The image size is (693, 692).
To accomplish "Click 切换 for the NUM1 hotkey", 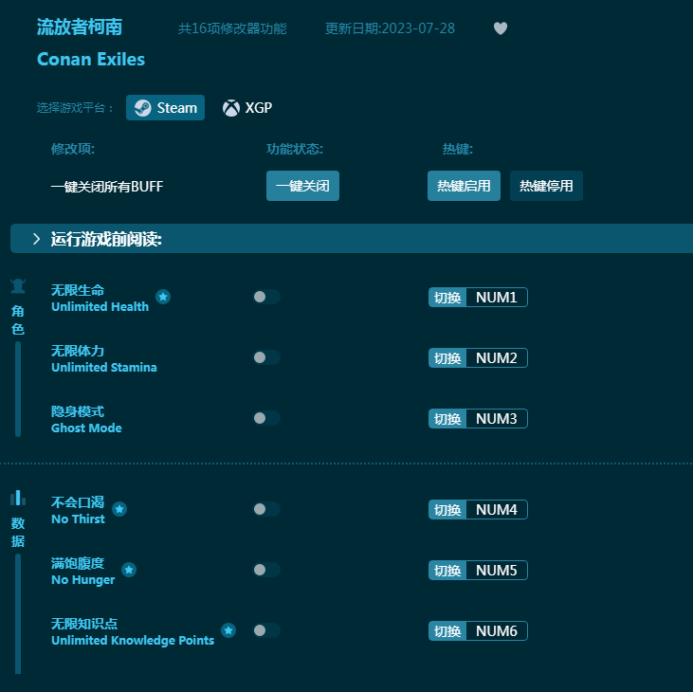I will pos(447,298).
